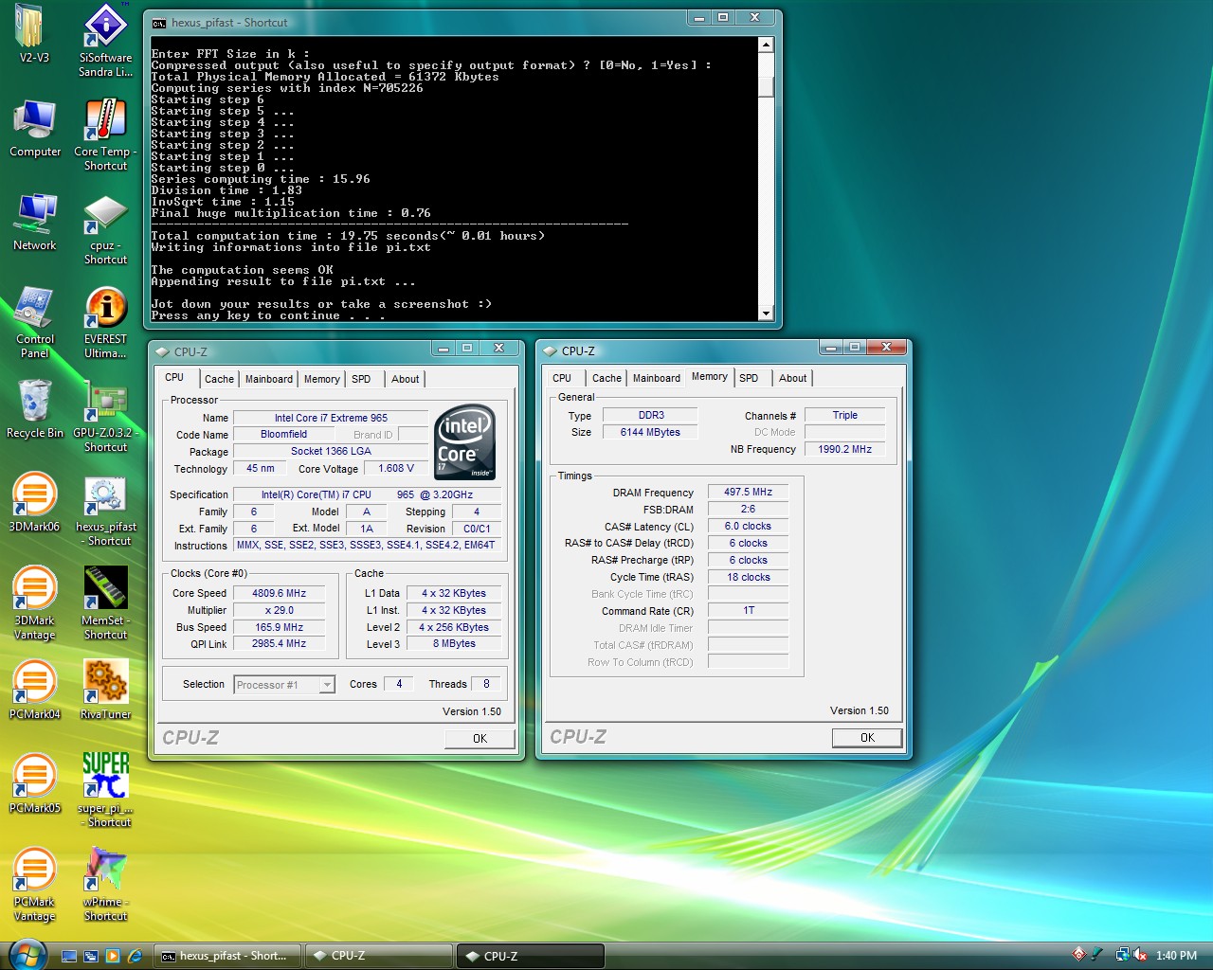The height and width of the screenshot is (970, 1213).
Task: Click the Intel Core i7 Extreme 965 name
Action: (331, 418)
